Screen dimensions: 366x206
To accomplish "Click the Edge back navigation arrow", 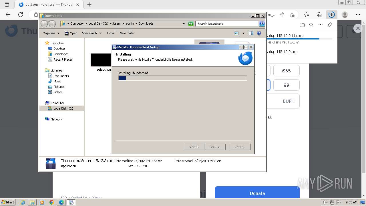I will (x=8, y=15).
